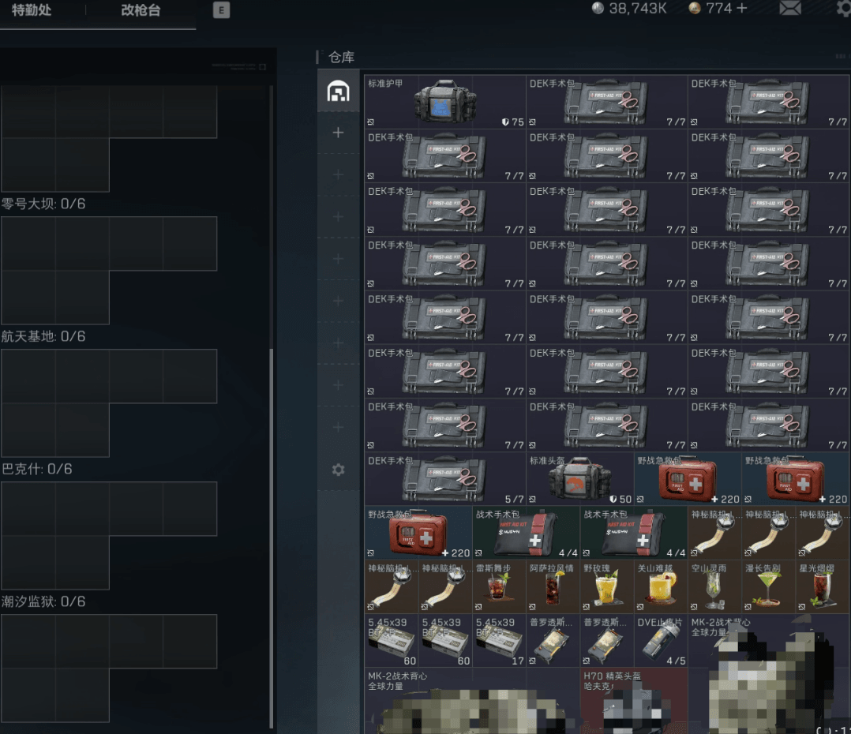Viewport: 851px width, 734px height.
Task: Open settings gear in top-right corner
Action: [844, 9]
